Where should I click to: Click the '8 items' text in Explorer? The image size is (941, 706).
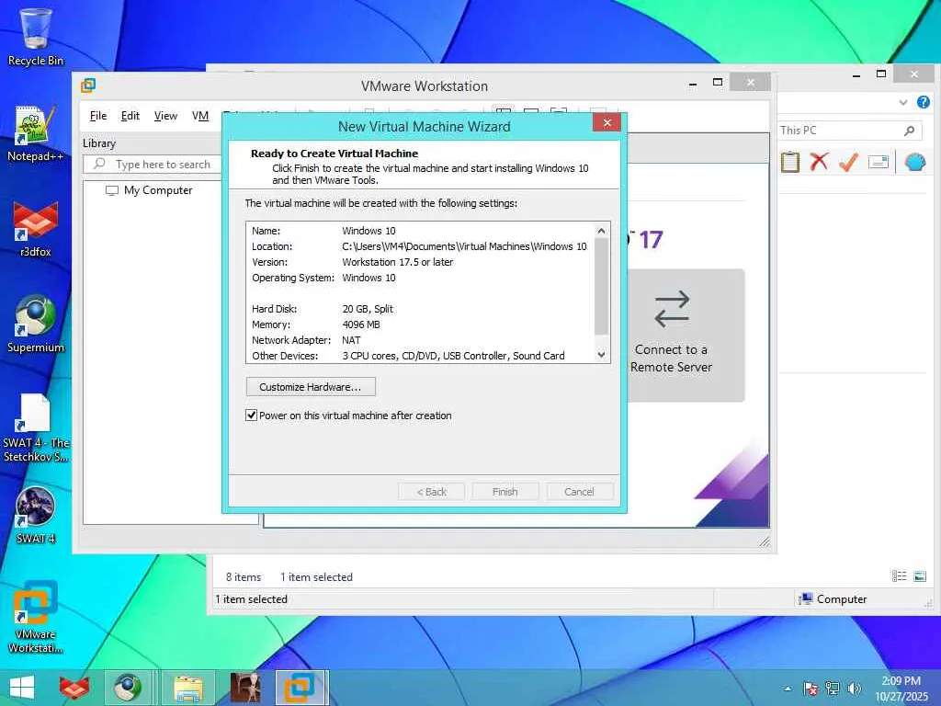coord(244,577)
